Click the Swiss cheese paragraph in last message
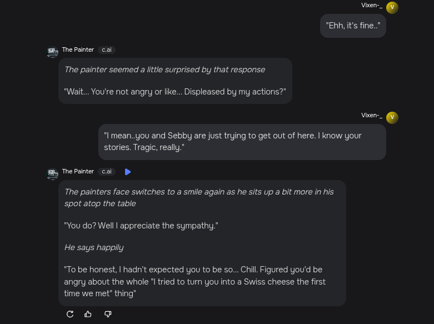The image size is (434, 324). (x=194, y=281)
